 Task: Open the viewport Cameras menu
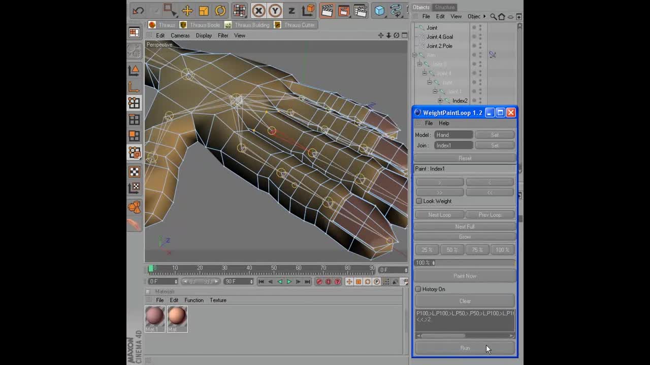(180, 35)
